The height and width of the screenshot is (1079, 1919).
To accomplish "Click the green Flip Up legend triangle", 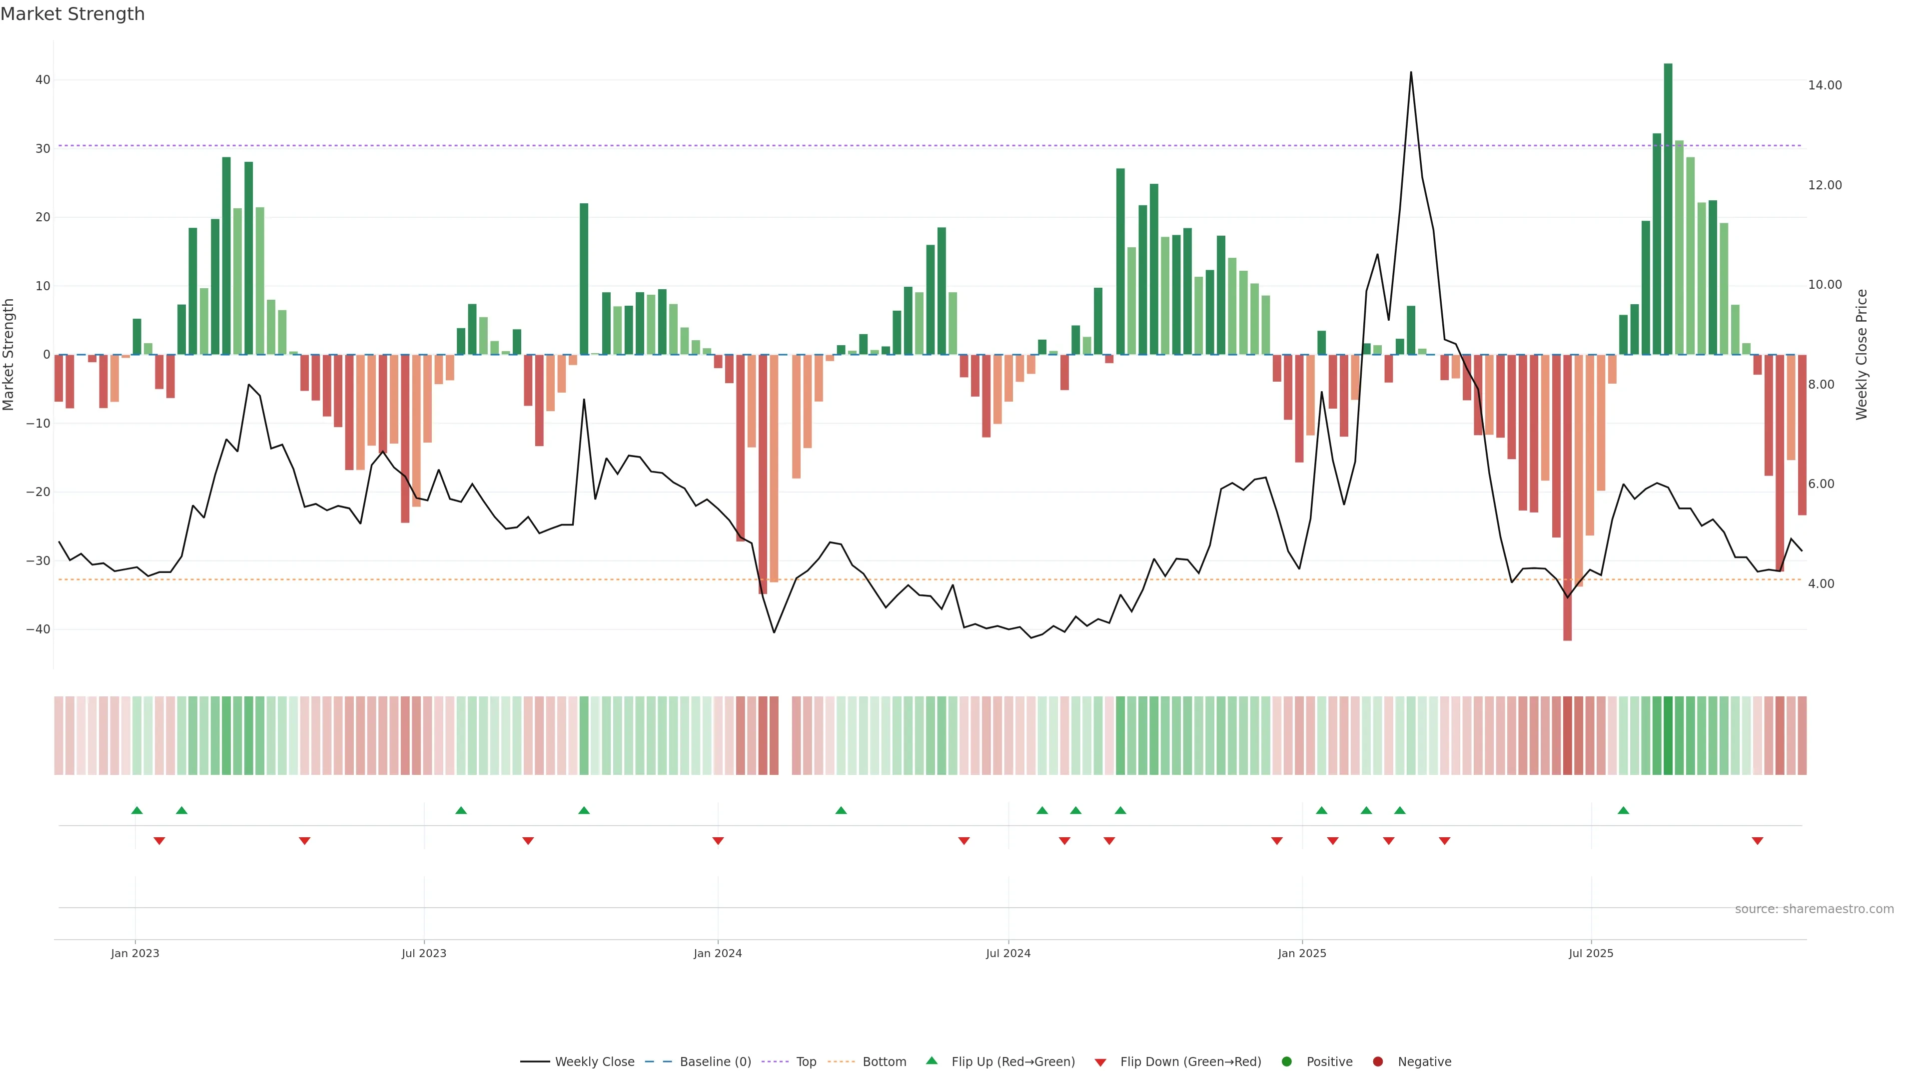I will (x=931, y=1061).
